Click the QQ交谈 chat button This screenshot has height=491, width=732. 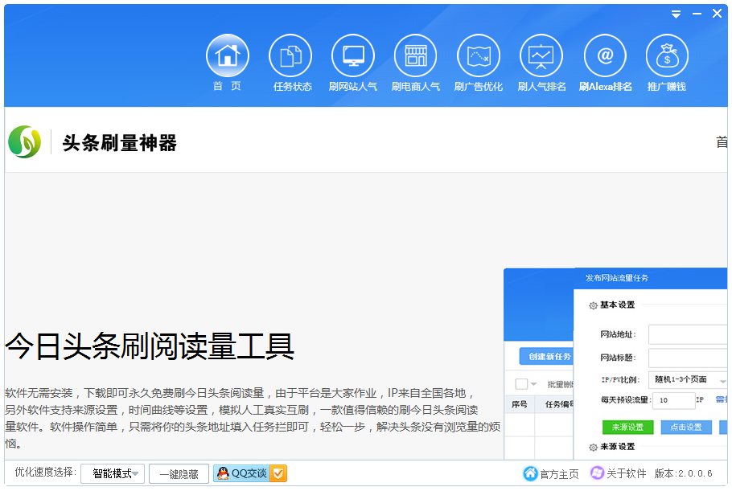250,473
